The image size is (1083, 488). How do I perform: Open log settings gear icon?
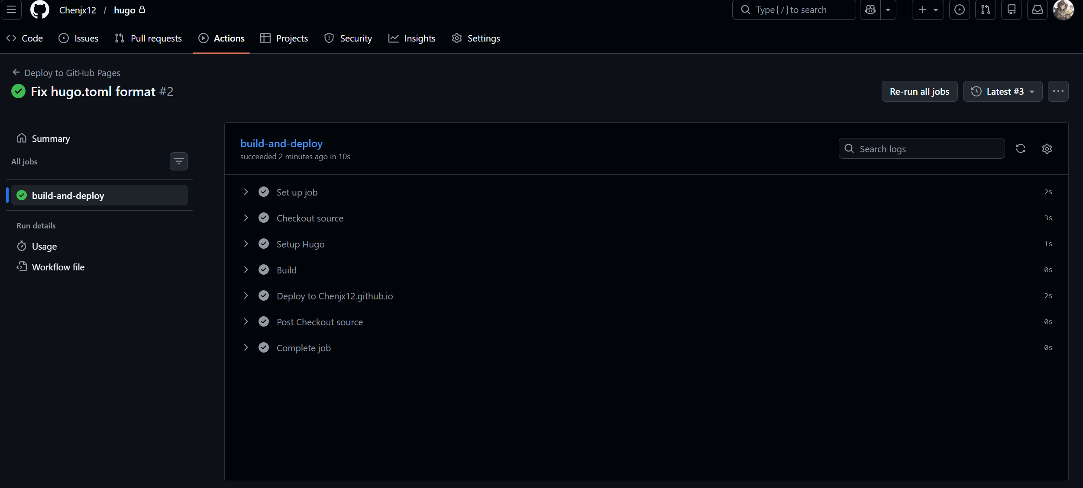(x=1047, y=149)
